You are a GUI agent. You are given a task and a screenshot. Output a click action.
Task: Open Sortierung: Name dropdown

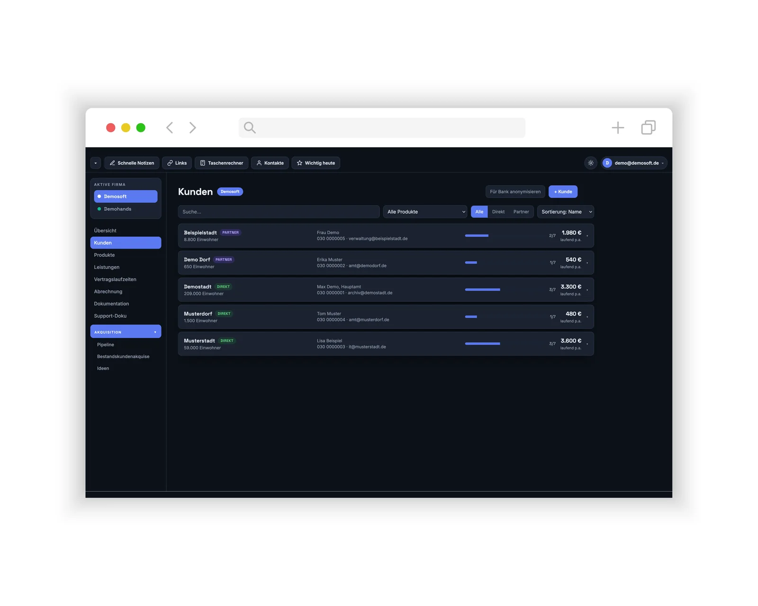[x=566, y=212]
